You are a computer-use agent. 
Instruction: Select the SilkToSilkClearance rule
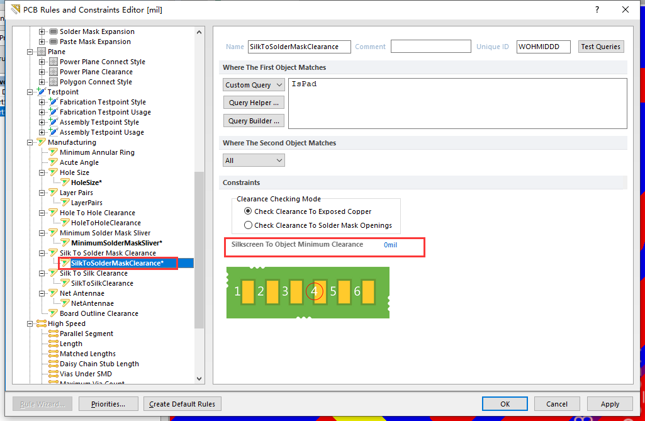(103, 284)
